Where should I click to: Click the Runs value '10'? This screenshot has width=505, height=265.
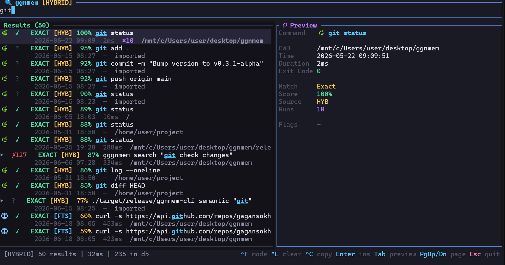320,109
